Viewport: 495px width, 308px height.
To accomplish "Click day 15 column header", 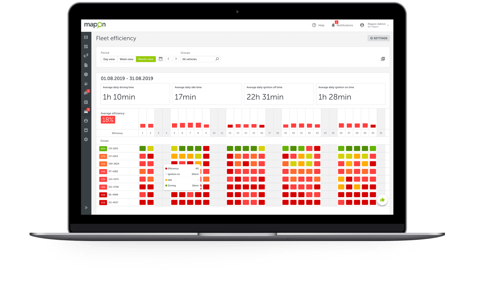I will click(x=254, y=133).
